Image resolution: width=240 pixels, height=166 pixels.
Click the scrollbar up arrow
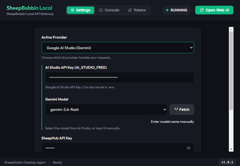tap(231, 29)
